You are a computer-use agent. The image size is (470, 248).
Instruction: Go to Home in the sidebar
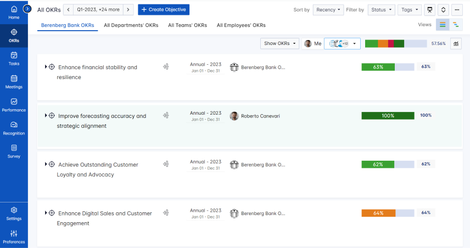(14, 13)
